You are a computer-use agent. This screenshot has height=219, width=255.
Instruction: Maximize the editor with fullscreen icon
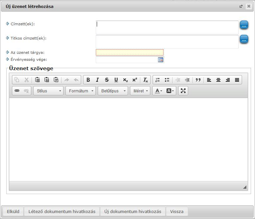[x=183, y=91]
